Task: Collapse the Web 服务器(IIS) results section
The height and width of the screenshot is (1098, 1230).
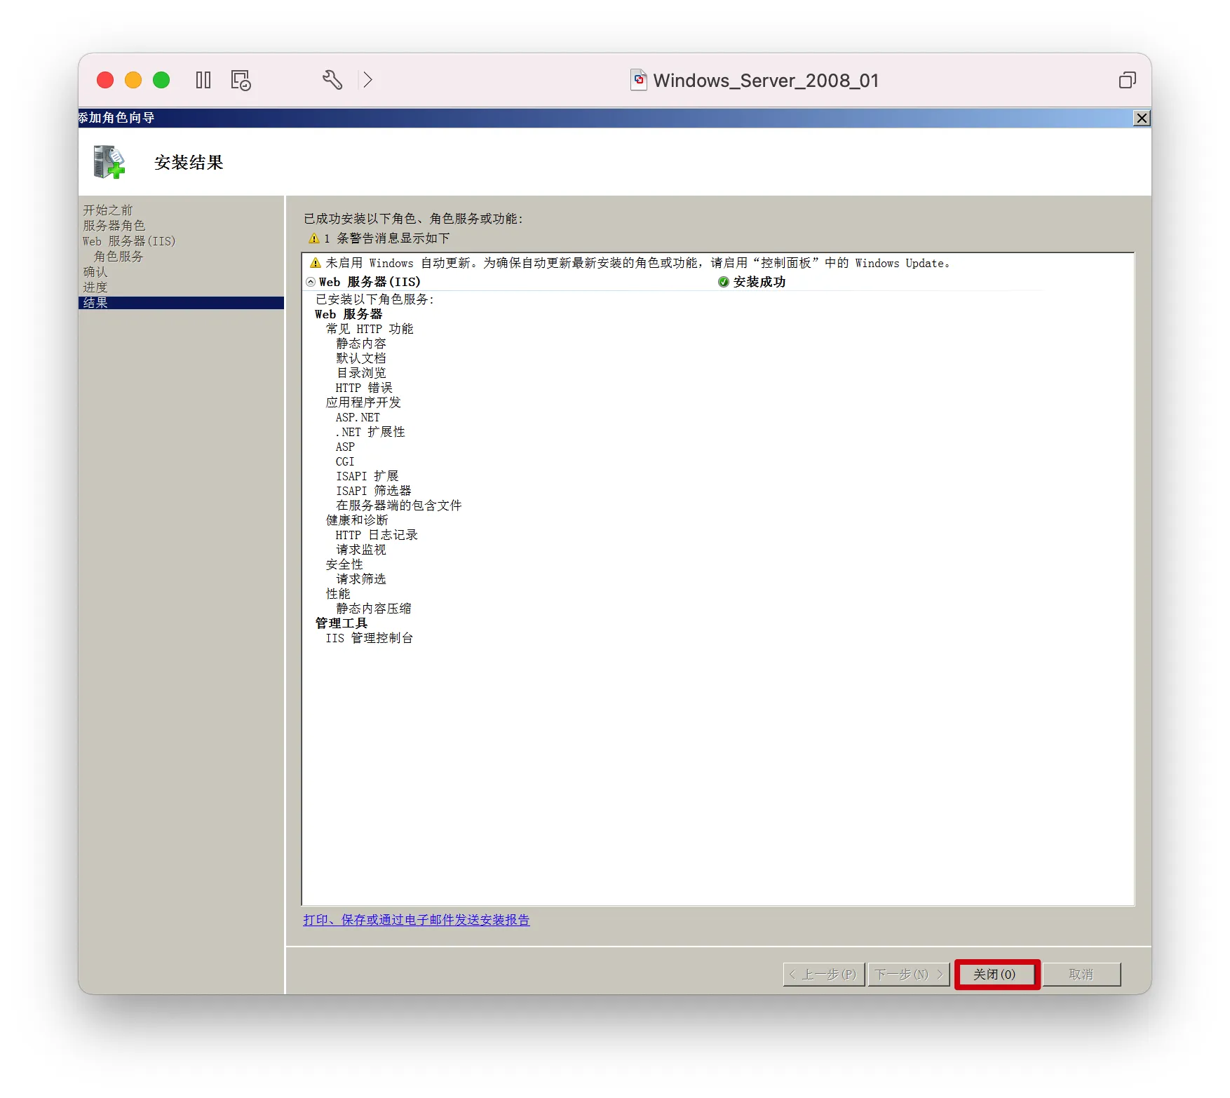Action: tap(311, 282)
